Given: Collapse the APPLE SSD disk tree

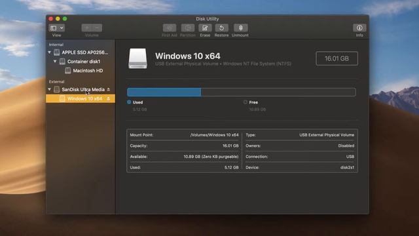Looking at the screenshot, I should point(50,52).
